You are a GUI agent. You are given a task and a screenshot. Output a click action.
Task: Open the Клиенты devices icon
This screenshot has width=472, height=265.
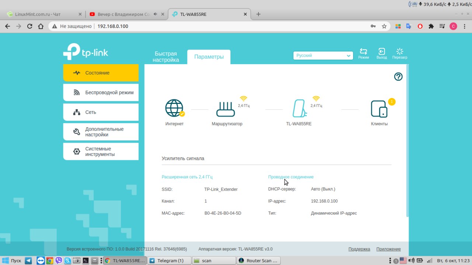pos(379,109)
